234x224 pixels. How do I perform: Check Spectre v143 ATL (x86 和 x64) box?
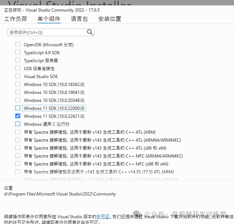point(18,148)
